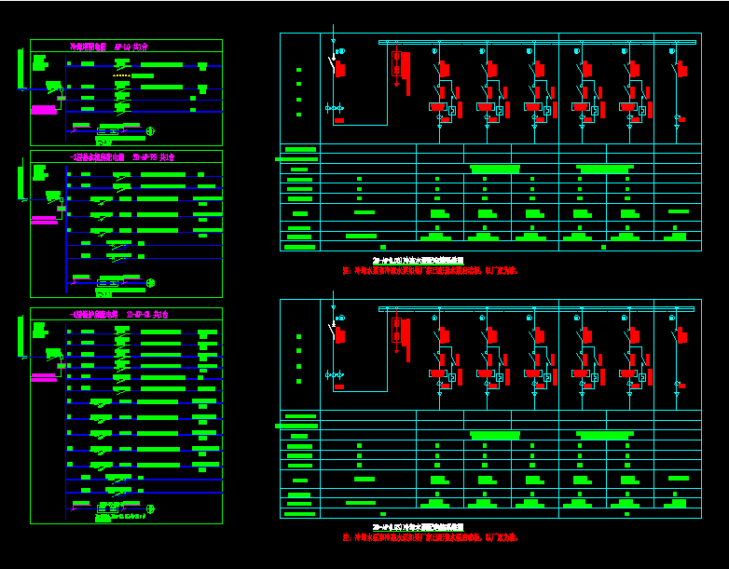Image resolution: width=729 pixels, height=569 pixels.
Task: Select the magenta title of the topmost left distribution box
Action: 109,47
